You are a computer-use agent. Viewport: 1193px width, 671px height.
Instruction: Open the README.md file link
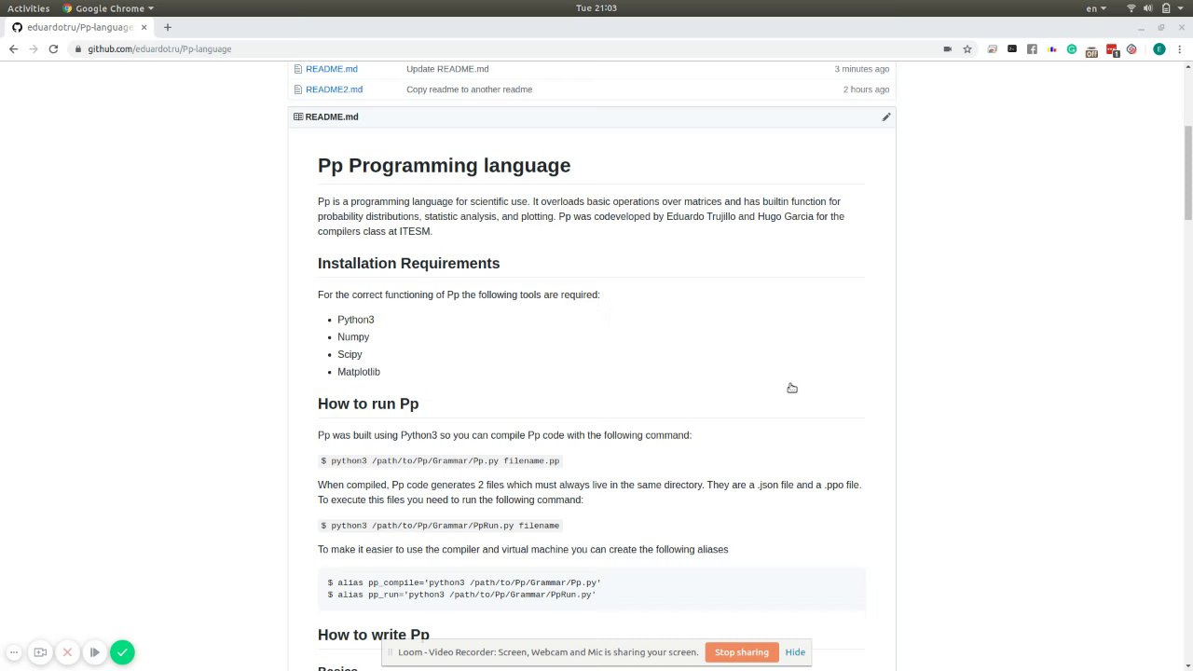coord(332,69)
